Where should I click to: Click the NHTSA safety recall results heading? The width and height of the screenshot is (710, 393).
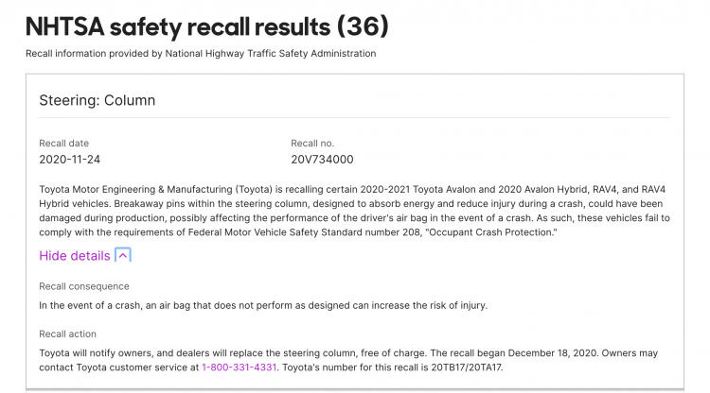click(x=207, y=27)
